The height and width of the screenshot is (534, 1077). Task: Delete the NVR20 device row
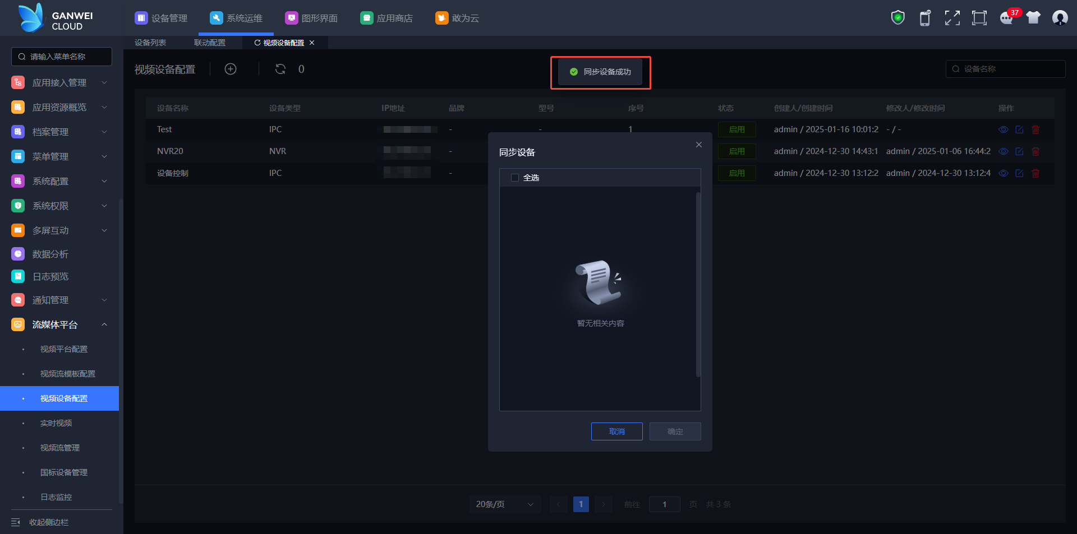pyautogui.click(x=1035, y=151)
